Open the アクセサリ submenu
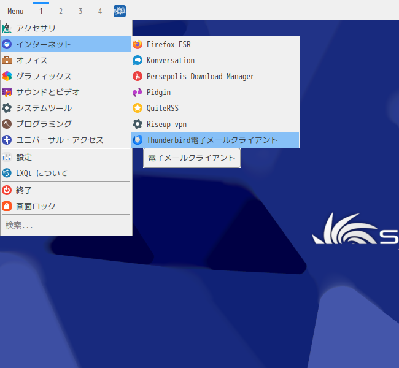Viewport: 399px width, 368px height. (x=66, y=28)
